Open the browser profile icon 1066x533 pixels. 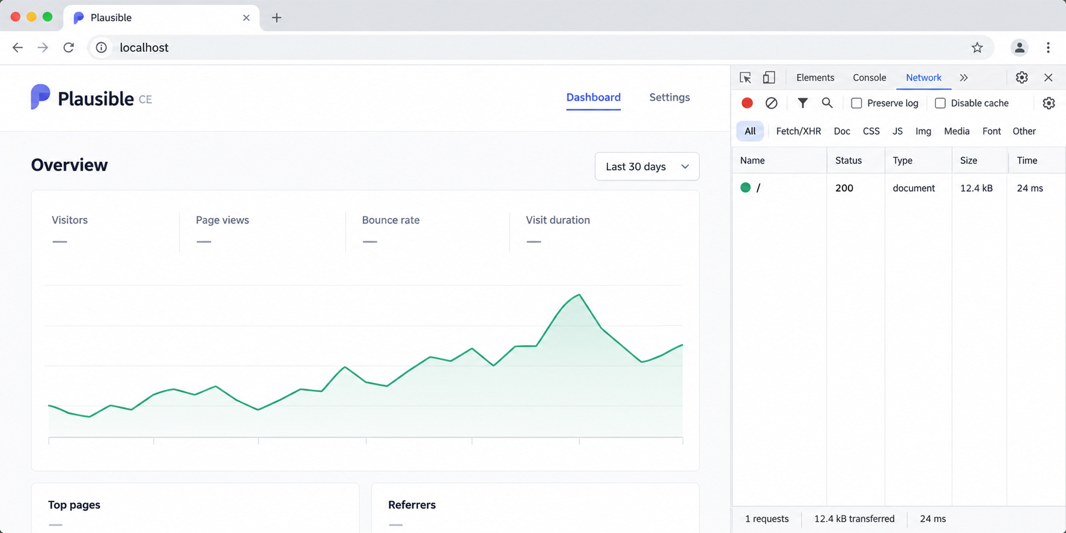[x=1019, y=47]
